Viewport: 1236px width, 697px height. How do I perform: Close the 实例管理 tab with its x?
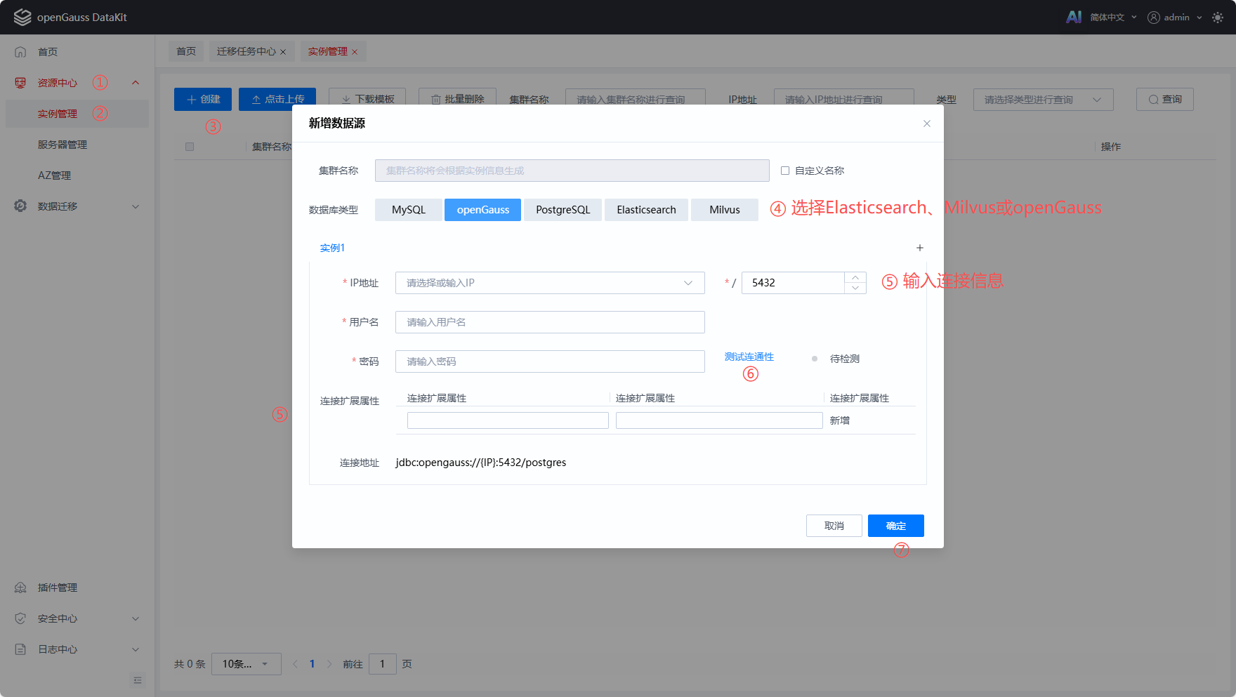[x=355, y=52]
